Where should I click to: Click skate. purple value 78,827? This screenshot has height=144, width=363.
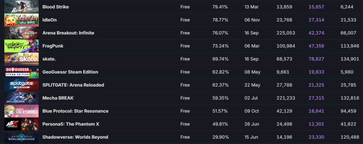coord(316,59)
